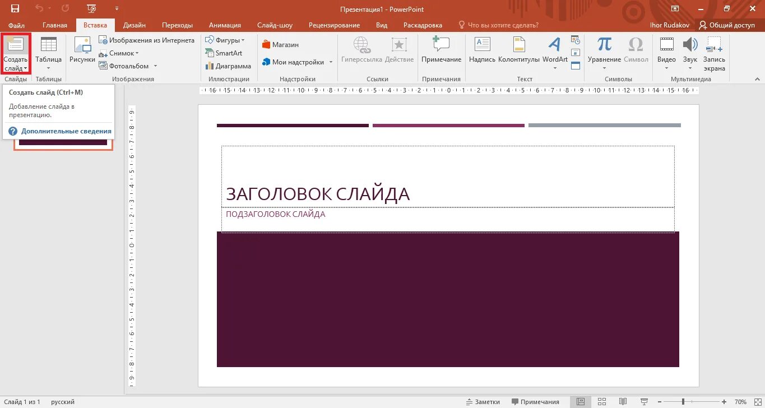765x408 pixels.
Task: Switch to the Раскадровка tab
Action: click(x=423, y=25)
